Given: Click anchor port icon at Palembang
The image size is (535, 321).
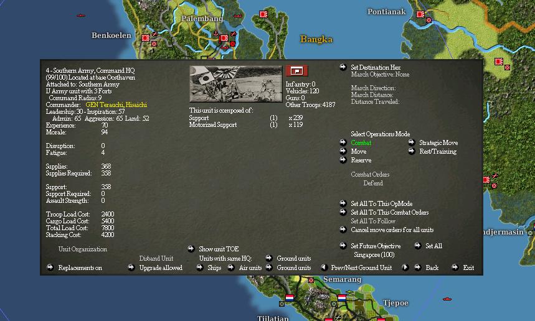Looking at the screenshot, I should pyautogui.click(x=215, y=34).
